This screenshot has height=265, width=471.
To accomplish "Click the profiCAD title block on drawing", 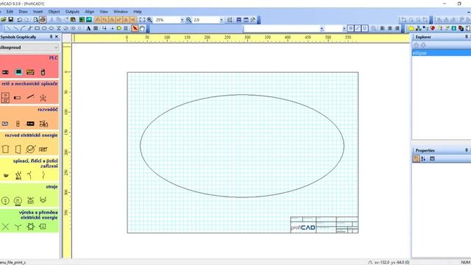I will [x=325, y=225].
